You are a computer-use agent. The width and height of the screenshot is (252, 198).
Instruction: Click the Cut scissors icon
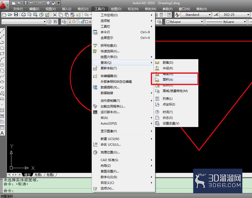pos(55,15)
